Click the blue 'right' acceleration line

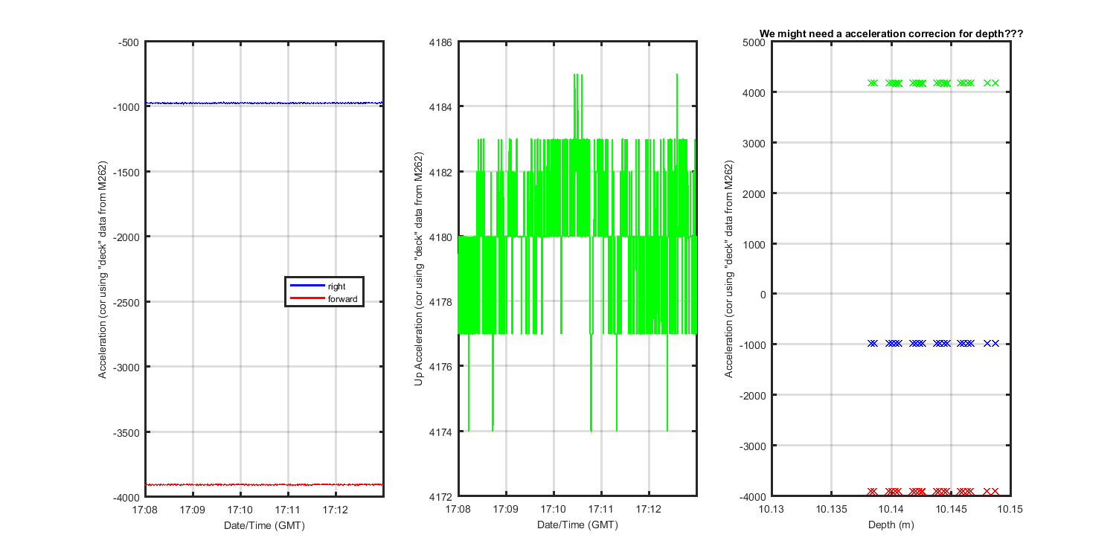[264, 103]
